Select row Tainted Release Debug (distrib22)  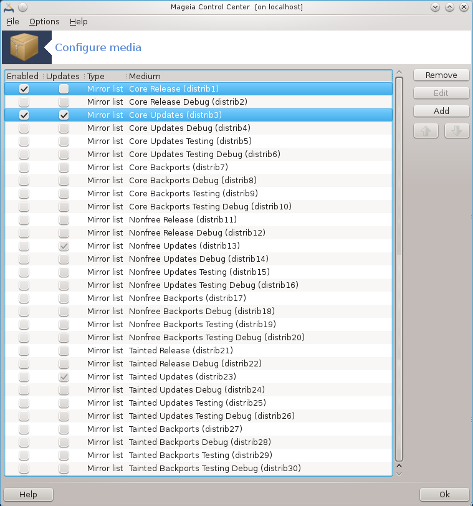click(198, 364)
